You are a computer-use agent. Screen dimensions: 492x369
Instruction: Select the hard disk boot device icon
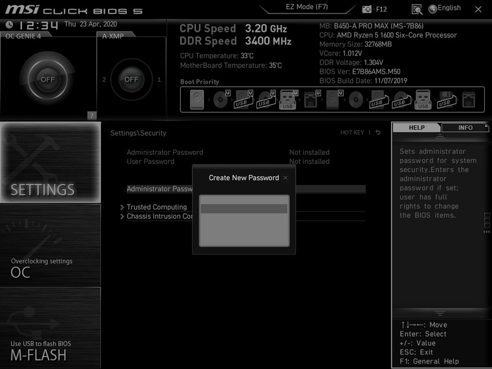click(x=197, y=100)
